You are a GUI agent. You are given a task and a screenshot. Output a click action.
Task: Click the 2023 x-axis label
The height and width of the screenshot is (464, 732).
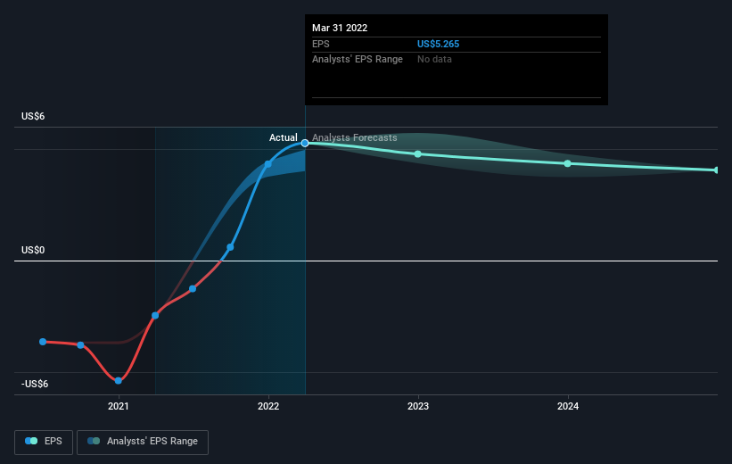[x=418, y=407]
